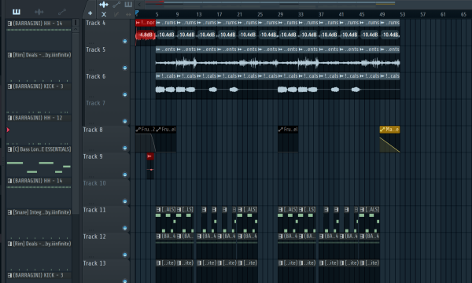Click the Track 5 audio waveform clip
Screen dimensions: 472x283
(x=278, y=63)
